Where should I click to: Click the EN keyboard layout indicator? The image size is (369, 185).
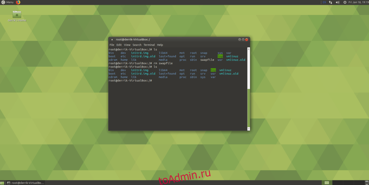pyautogui.click(x=324, y=2)
